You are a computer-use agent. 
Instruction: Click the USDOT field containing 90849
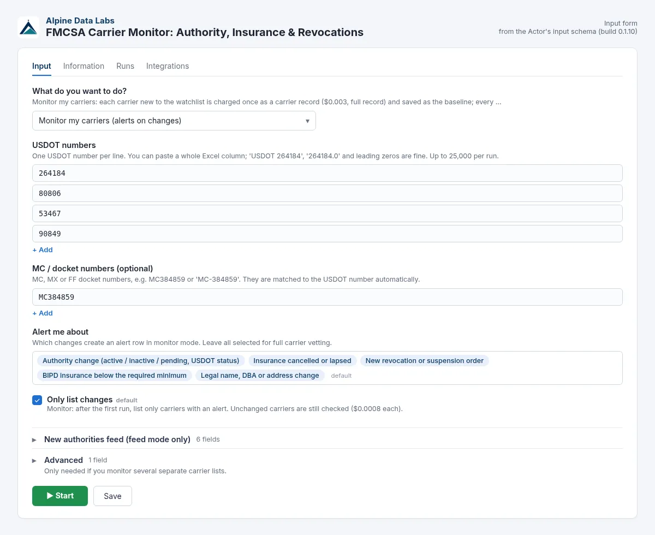point(327,234)
